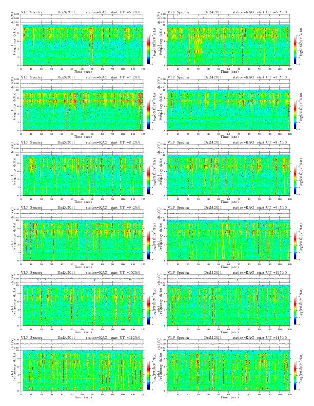
Task: Click the 'Time (sec)' label under the 6:20:0 plot
Action: tap(83, 71)
